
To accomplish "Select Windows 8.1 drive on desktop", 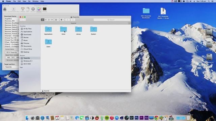I will click(209, 58).
